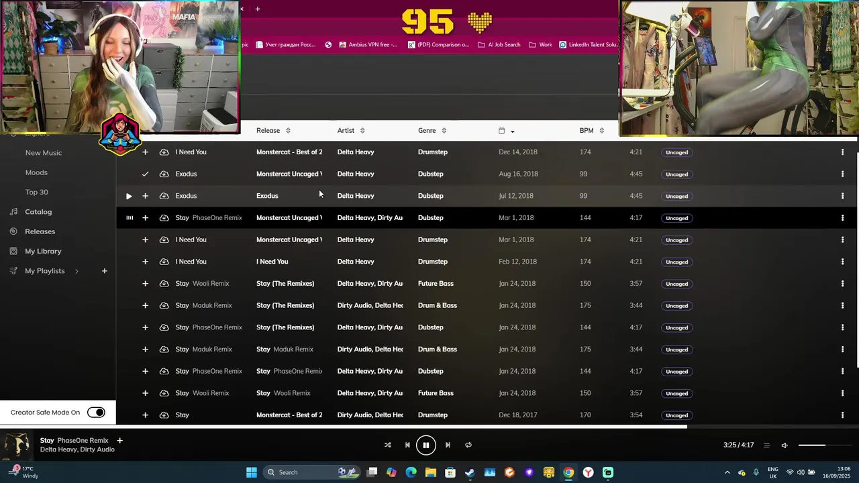Open the Stay (The Remixes) release on the Maduk Remix row

point(285,306)
